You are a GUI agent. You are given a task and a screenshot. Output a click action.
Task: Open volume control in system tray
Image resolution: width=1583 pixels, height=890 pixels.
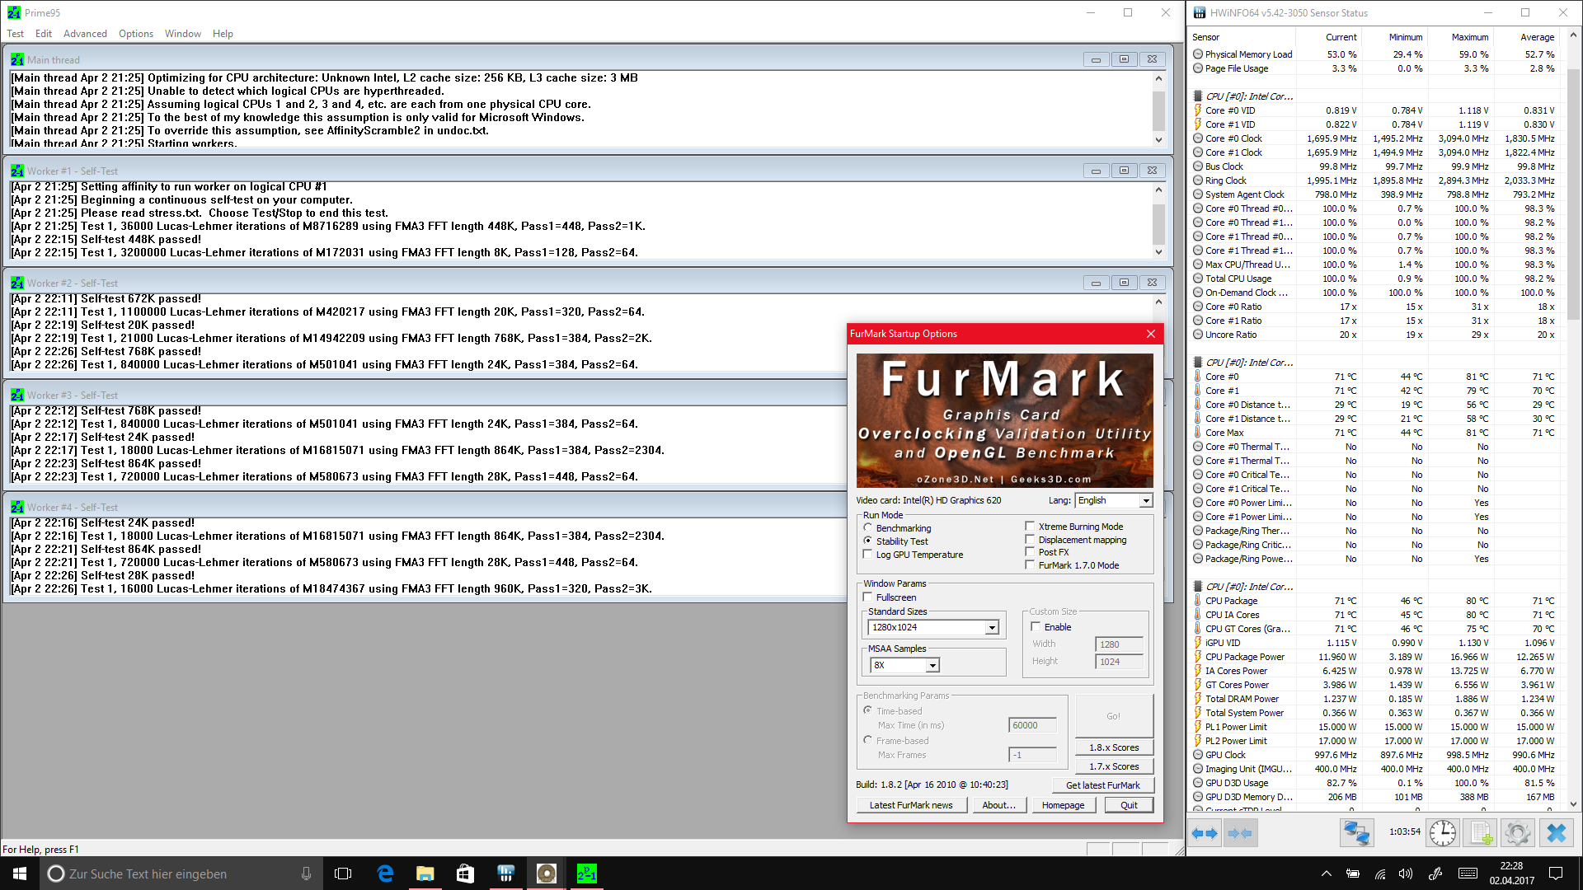[x=1406, y=874]
